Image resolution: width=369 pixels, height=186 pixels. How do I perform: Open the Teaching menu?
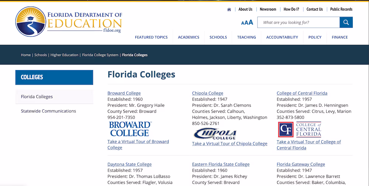(246, 37)
